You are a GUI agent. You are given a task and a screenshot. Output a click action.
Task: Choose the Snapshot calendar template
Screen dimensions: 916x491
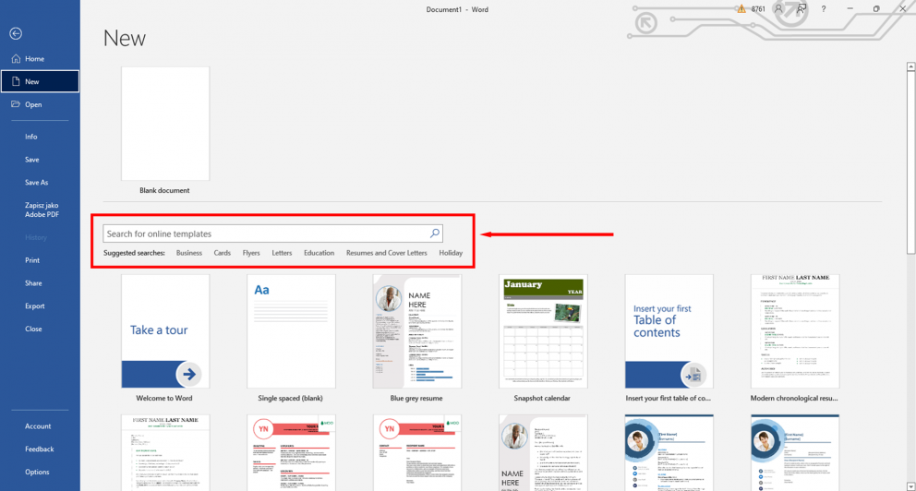(543, 339)
